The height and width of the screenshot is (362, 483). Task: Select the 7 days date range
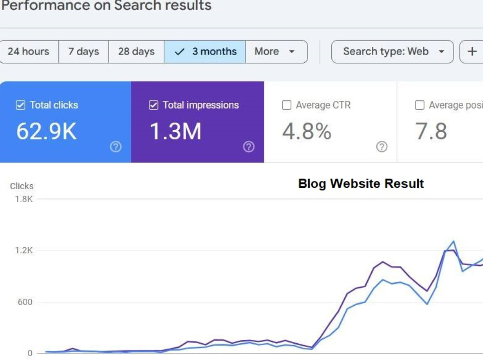84,52
